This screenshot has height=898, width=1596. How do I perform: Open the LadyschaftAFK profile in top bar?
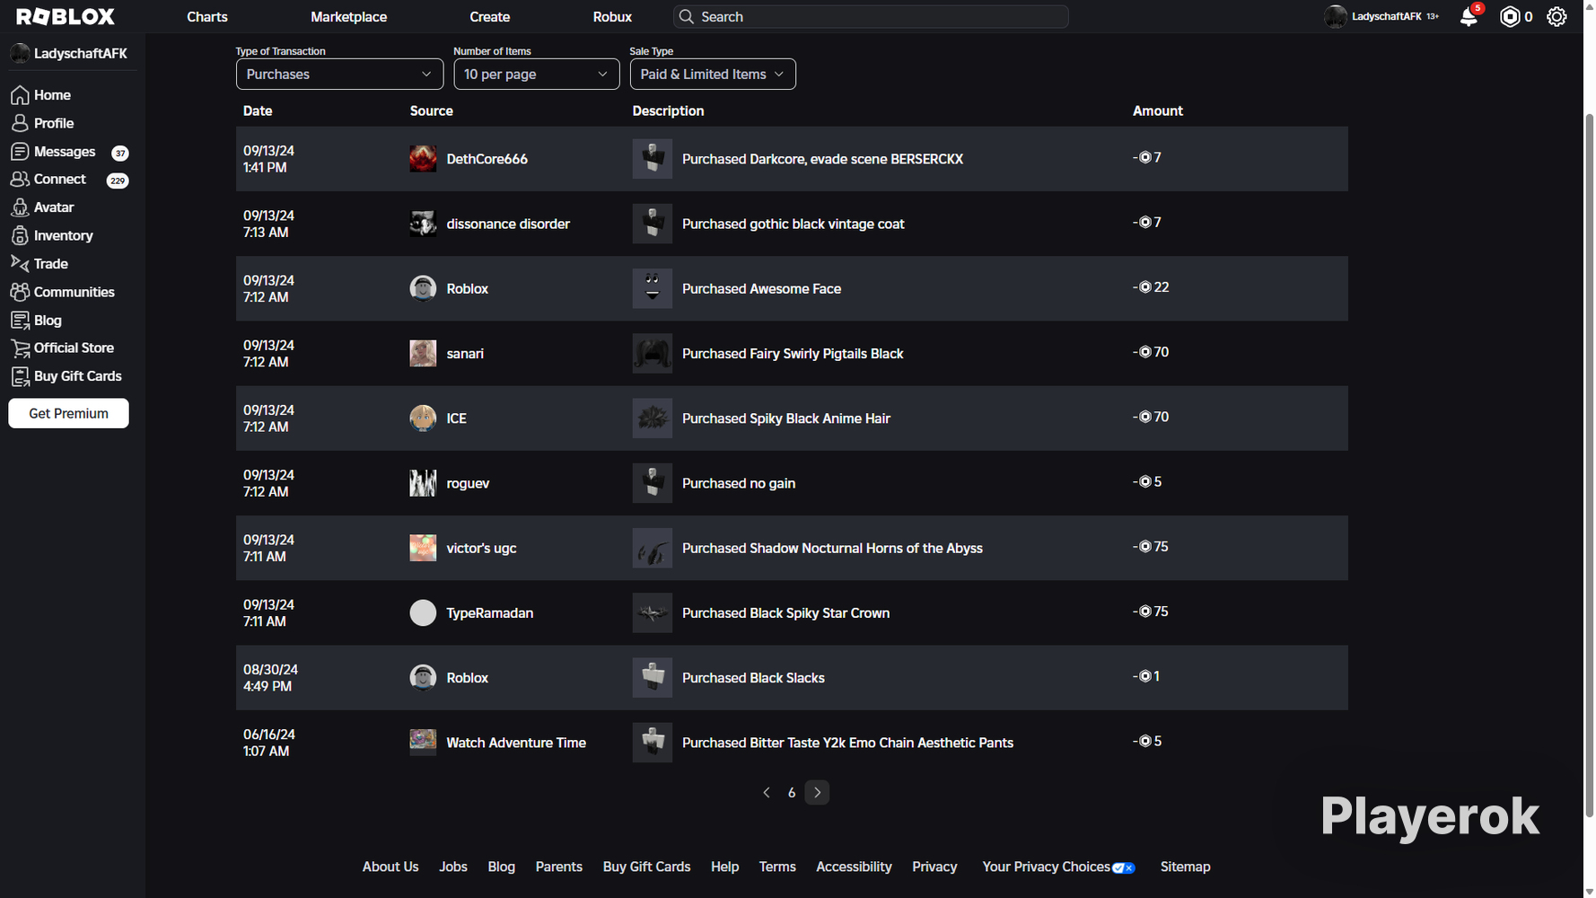pos(1381,16)
